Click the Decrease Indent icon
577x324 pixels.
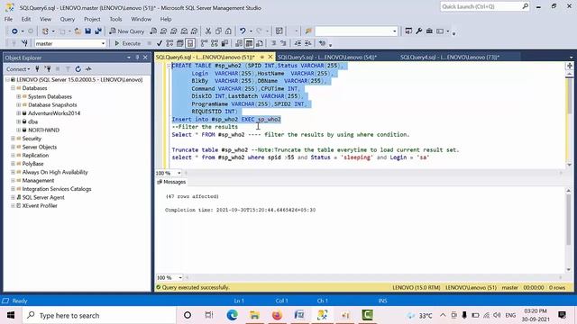(x=298, y=43)
